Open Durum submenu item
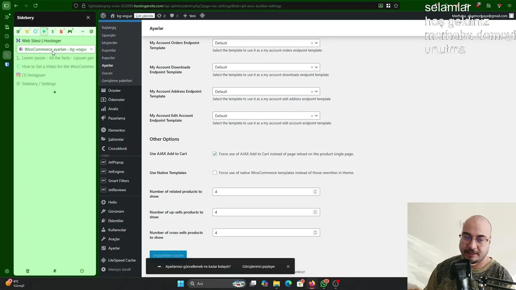This screenshot has height=290, width=516. [107, 73]
